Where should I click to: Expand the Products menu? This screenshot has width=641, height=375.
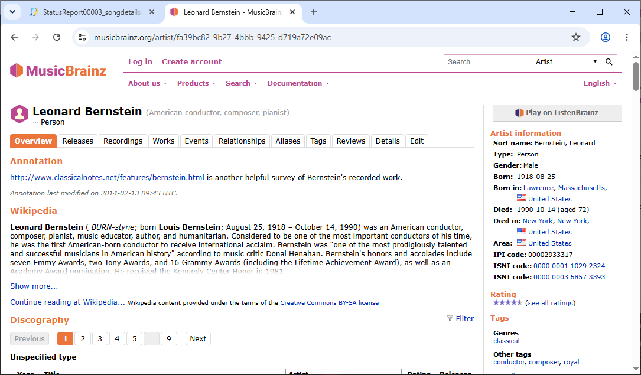pos(196,83)
